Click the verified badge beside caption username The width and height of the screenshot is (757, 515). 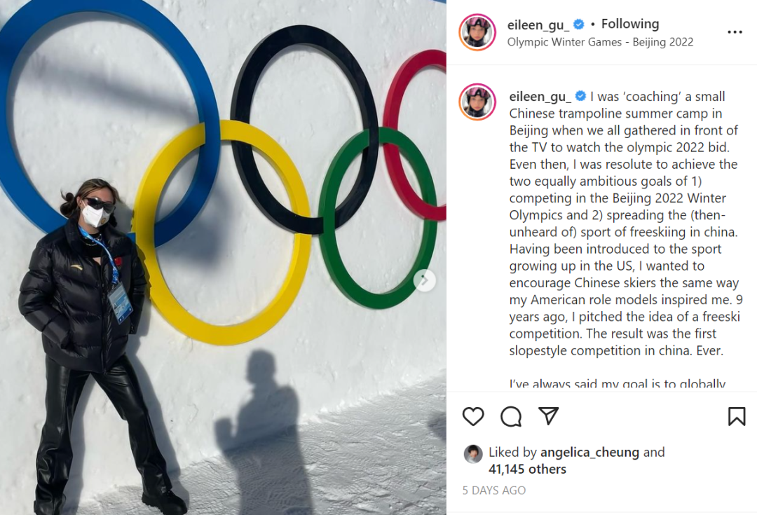[581, 96]
